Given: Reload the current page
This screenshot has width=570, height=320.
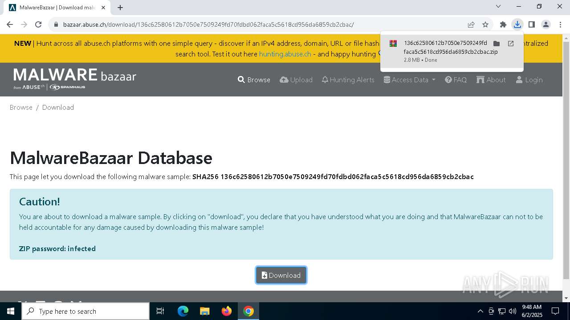Looking at the screenshot, I should [38, 24].
